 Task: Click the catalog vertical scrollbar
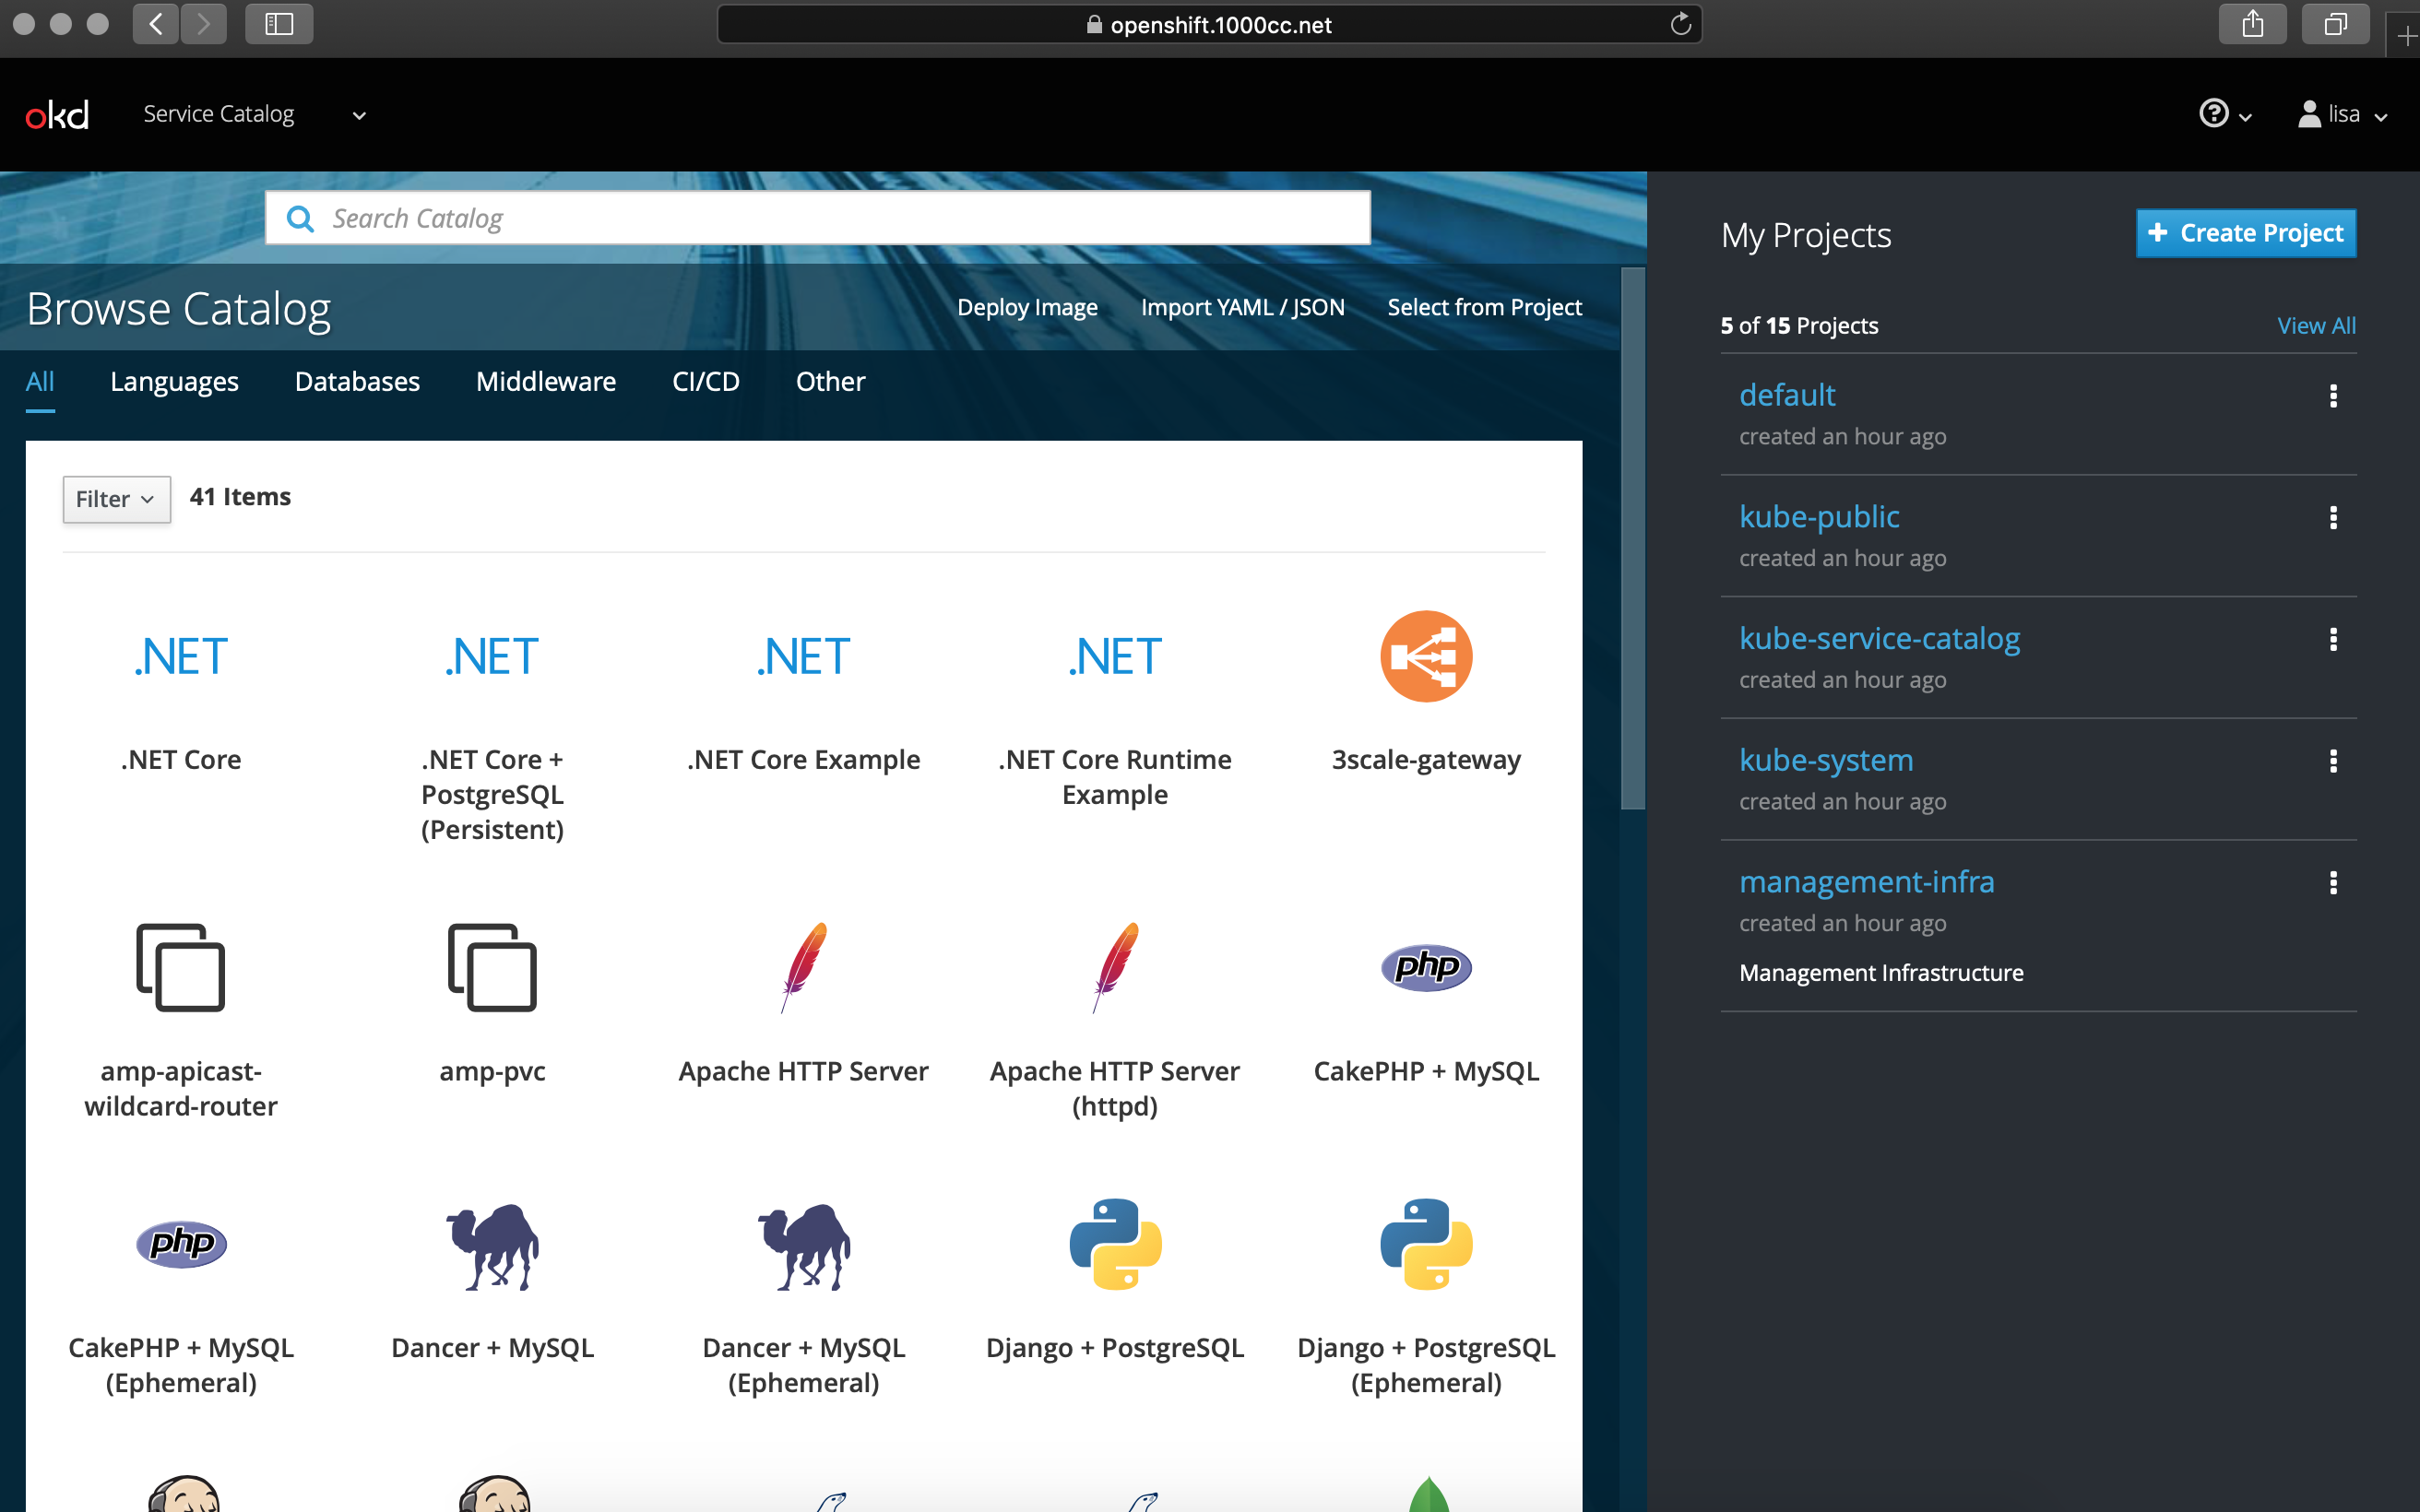1632,538
